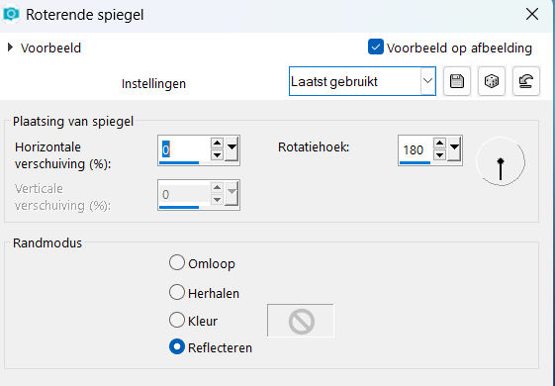
Task: Select the Herhalen edge mode
Action: 177,293
